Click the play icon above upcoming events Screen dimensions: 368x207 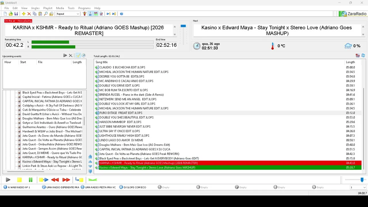[65, 55]
